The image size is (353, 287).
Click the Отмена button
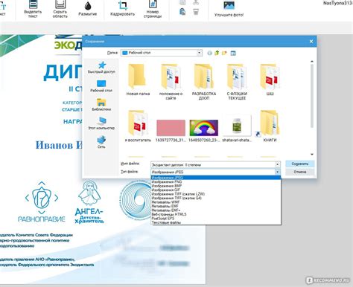pyautogui.click(x=300, y=172)
